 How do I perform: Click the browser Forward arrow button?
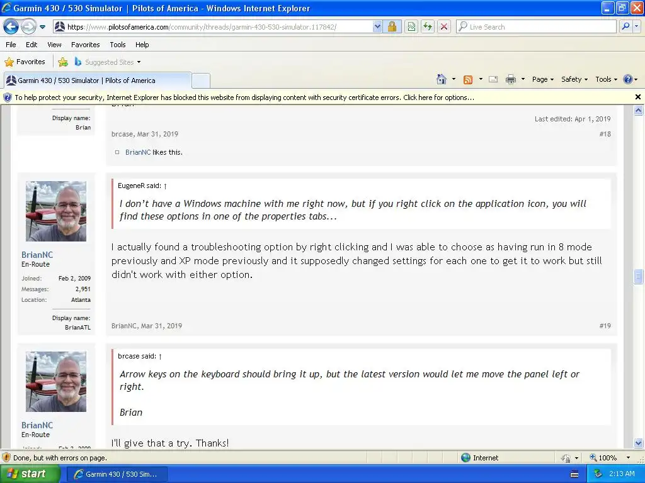coord(28,27)
